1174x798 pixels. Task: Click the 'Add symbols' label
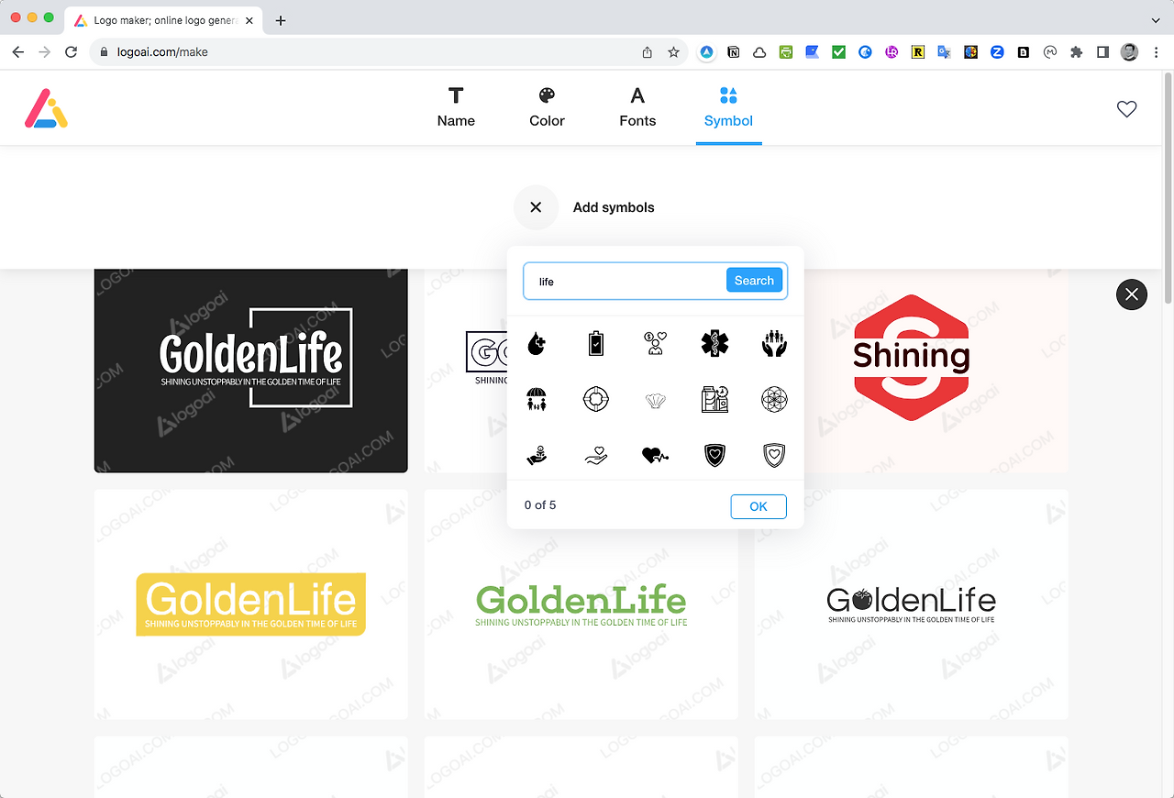click(x=614, y=207)
